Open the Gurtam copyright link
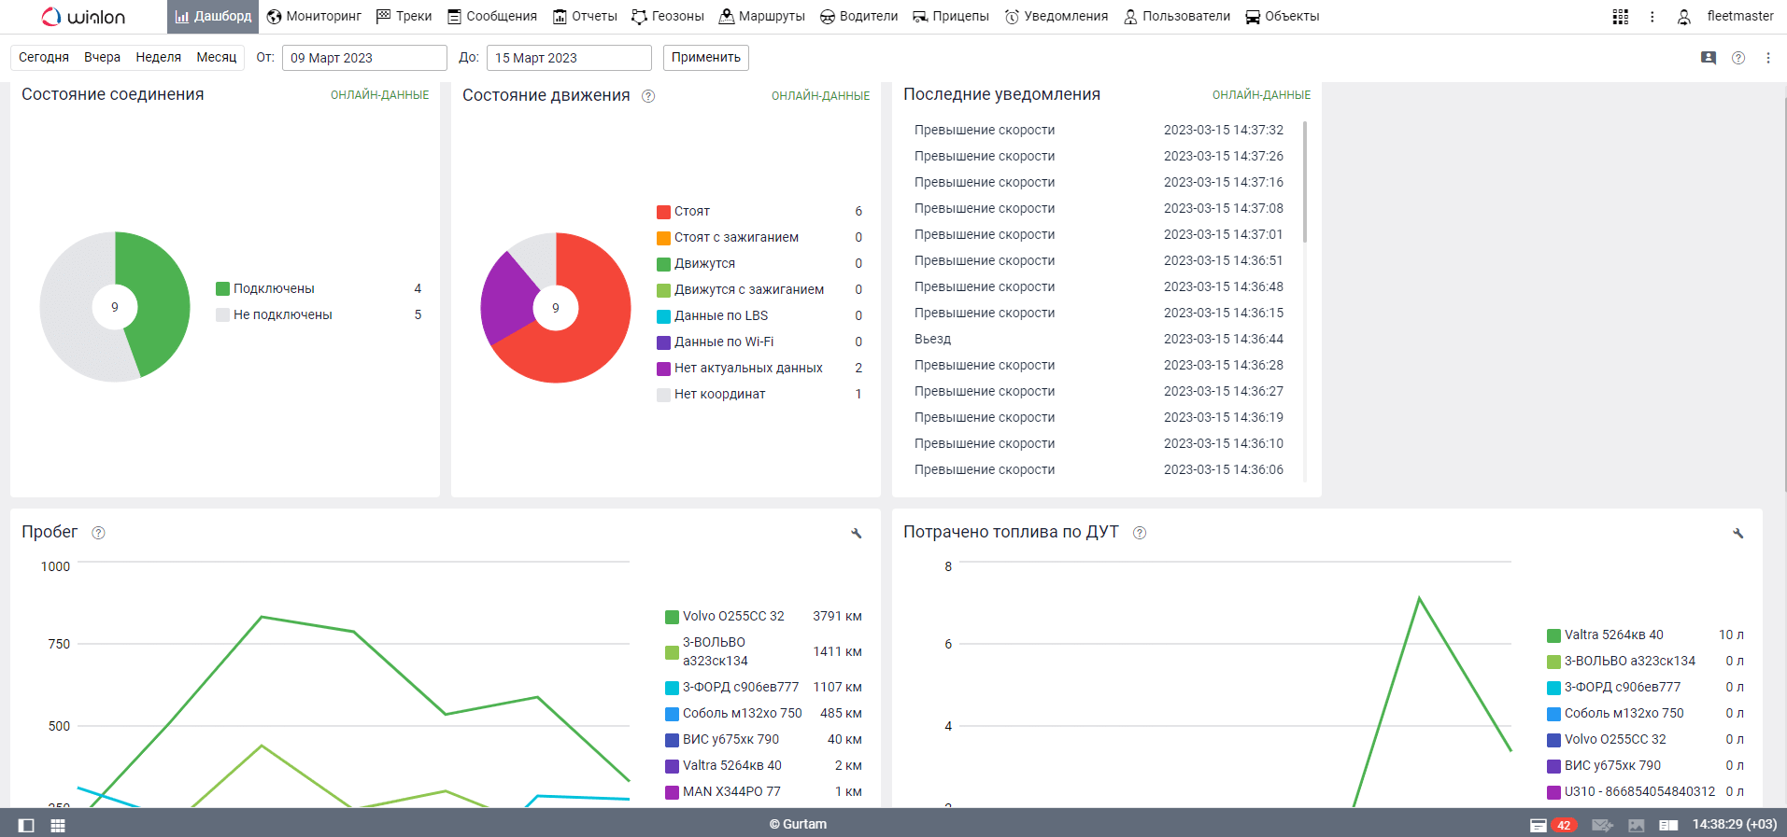The image size is (1787, 837). coord(798,825)
